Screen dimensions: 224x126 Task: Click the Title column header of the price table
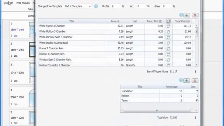(71, 21)
